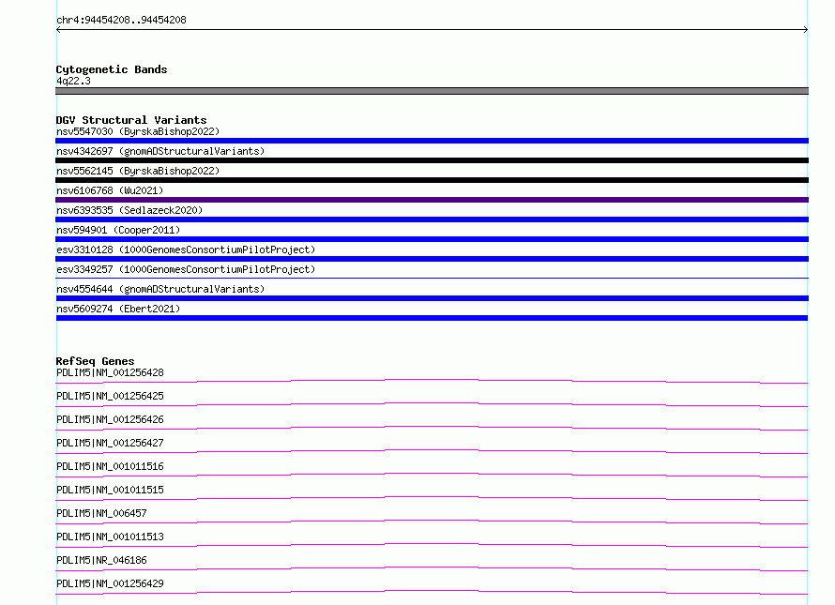
Task: Open variant esv3310128 (1000GenomesConsortiumPilotProject) label
Action: click(x=186, y=250)
